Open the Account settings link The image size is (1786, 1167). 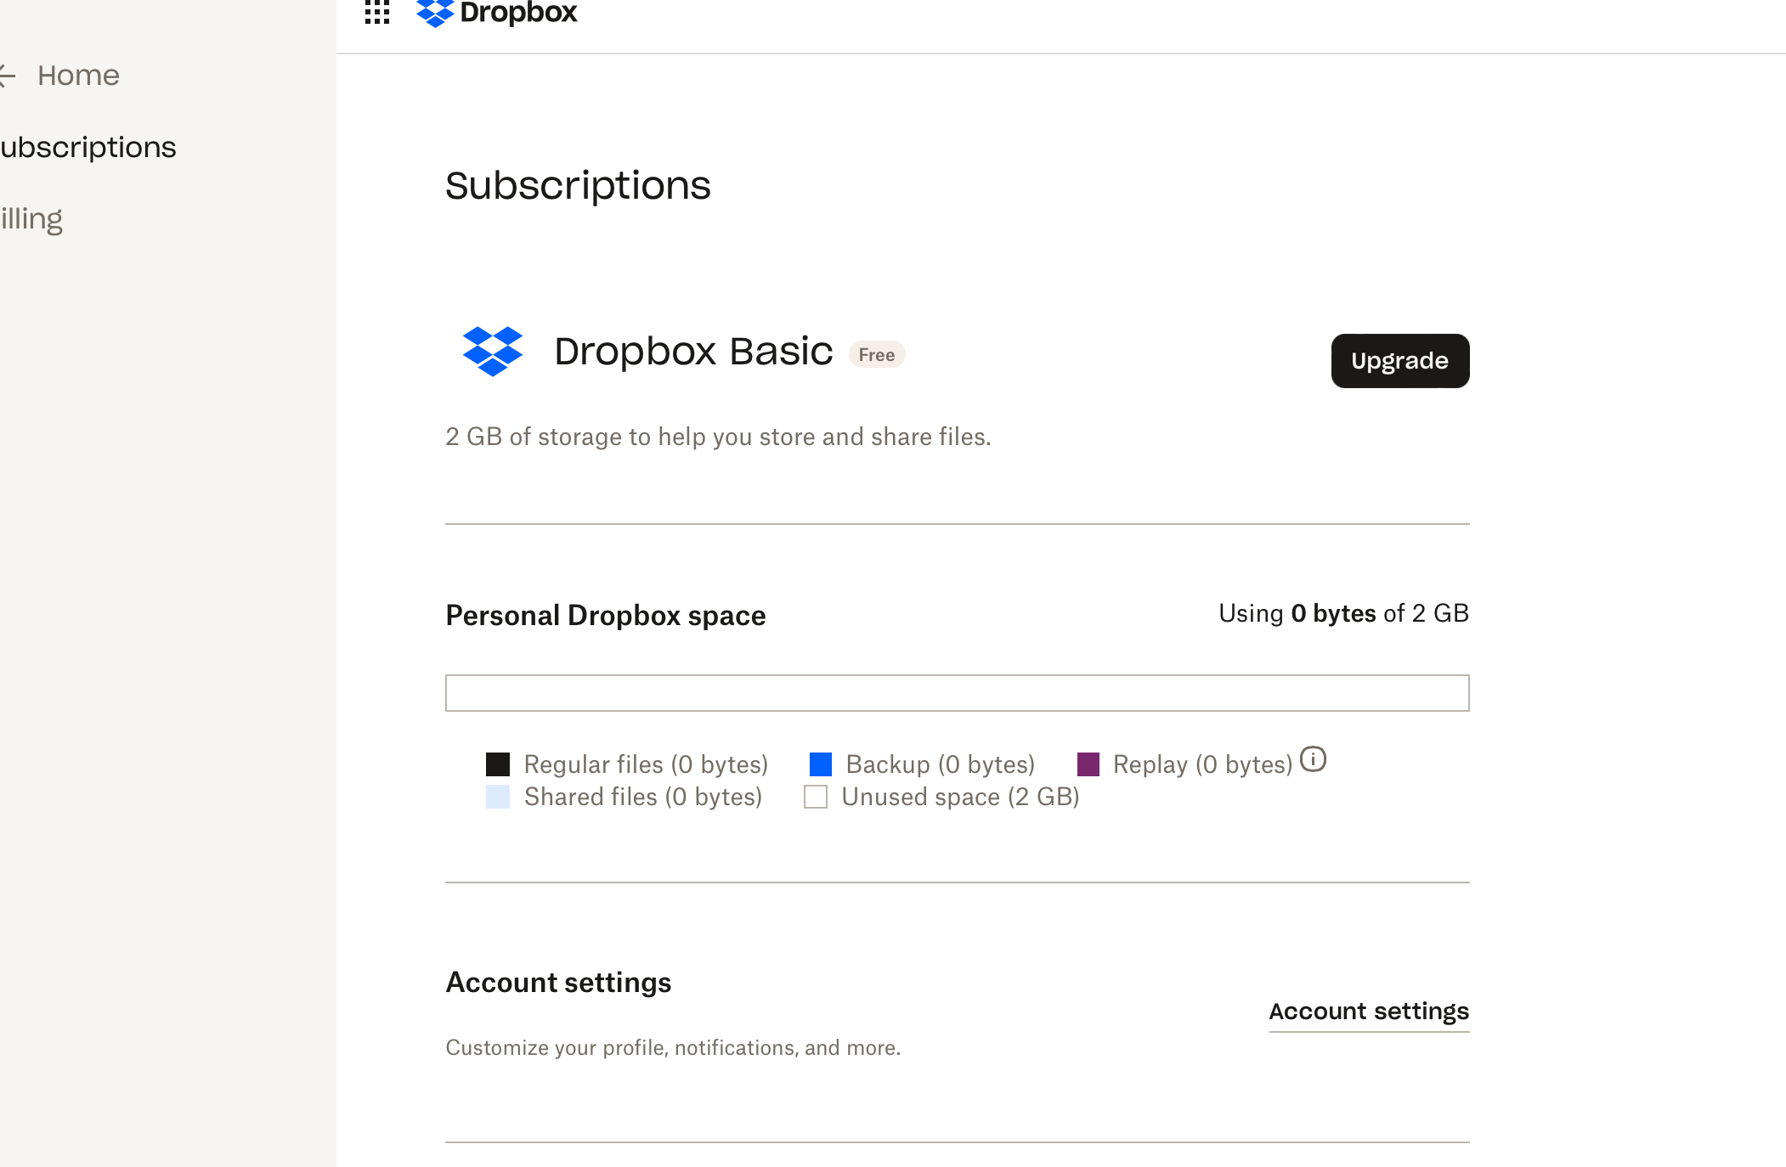tap(1368, 1012)
